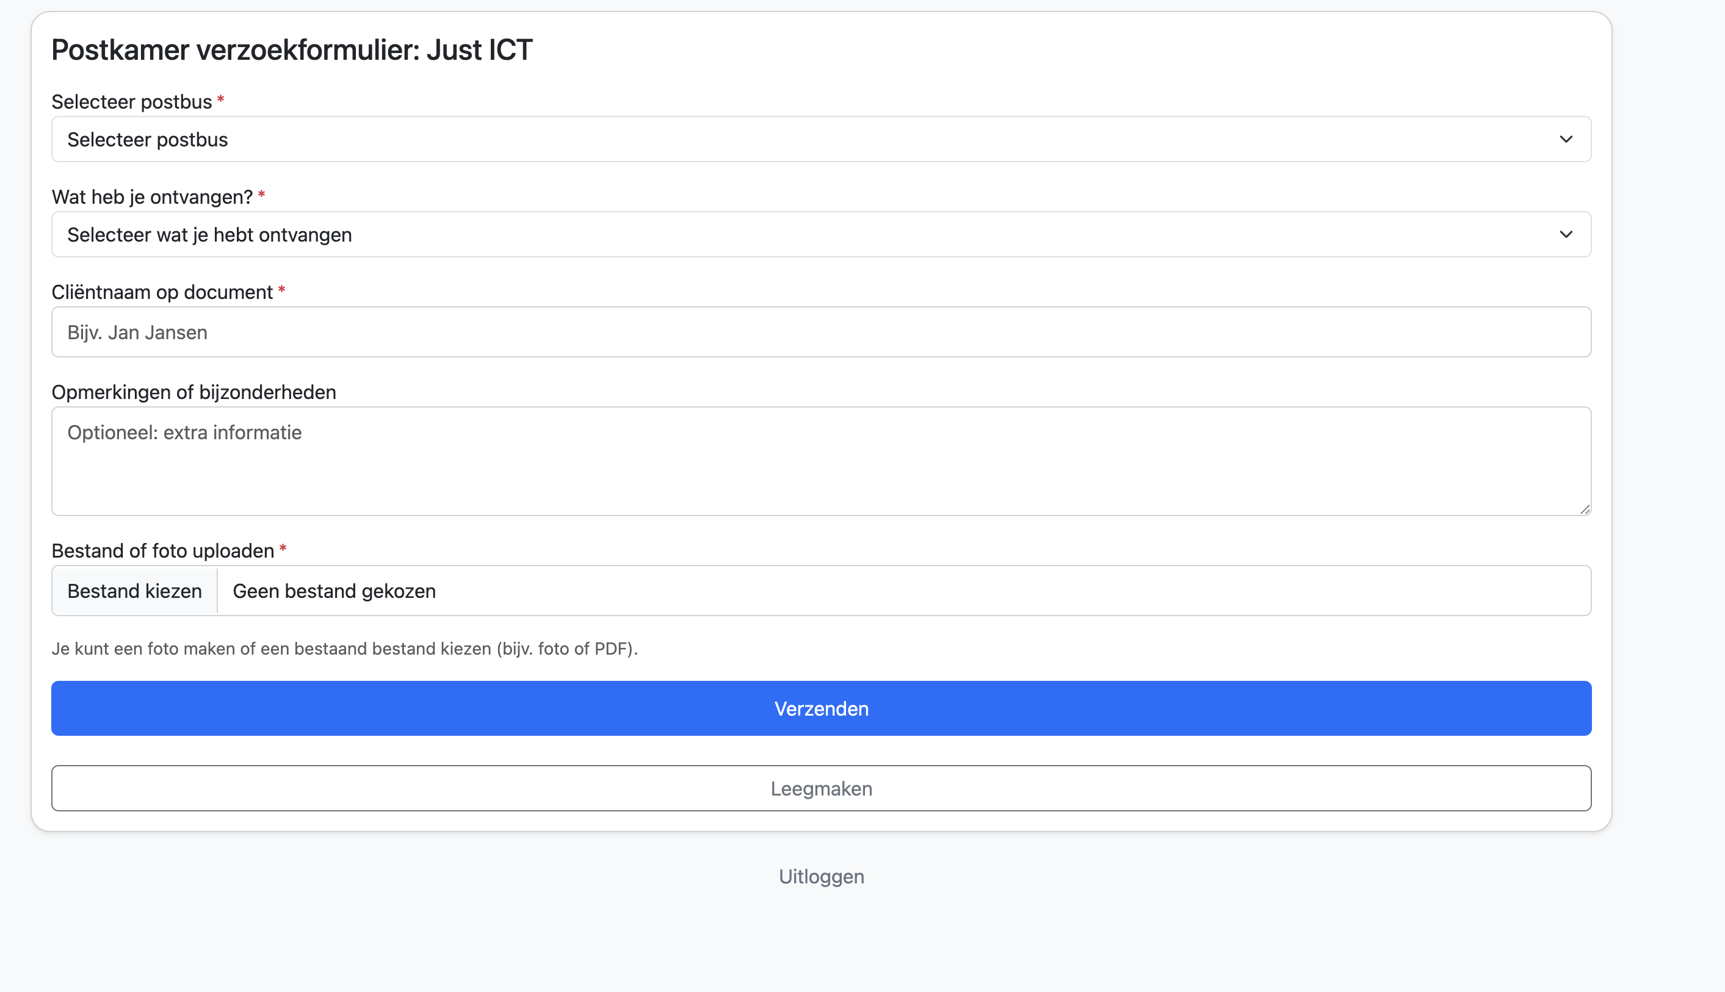Click the Cliëntnaam op document field

pyautogui.click(x=821, y=332)
